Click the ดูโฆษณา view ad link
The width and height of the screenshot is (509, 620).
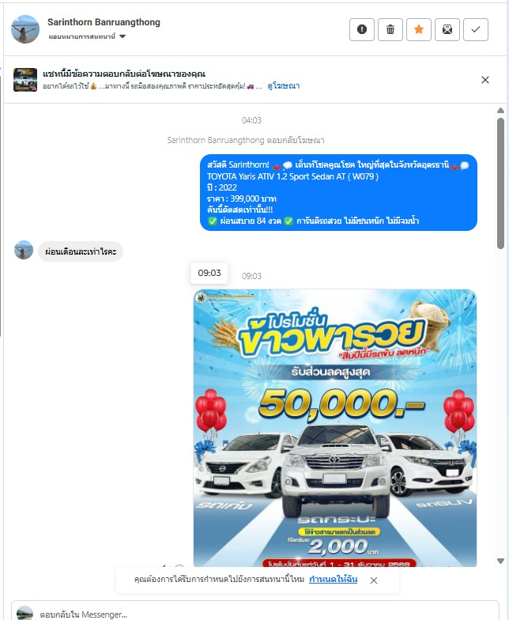[283, 85]
